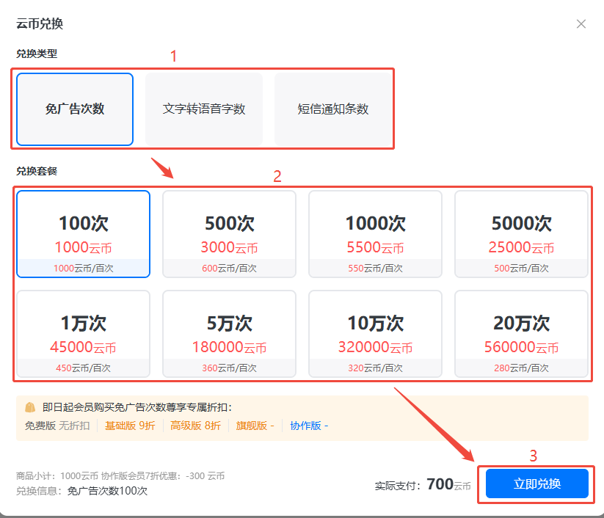The width and height of the screenshot is (604, 518).
Task: Pick the 500次 package card
Action: click(229, 234)
